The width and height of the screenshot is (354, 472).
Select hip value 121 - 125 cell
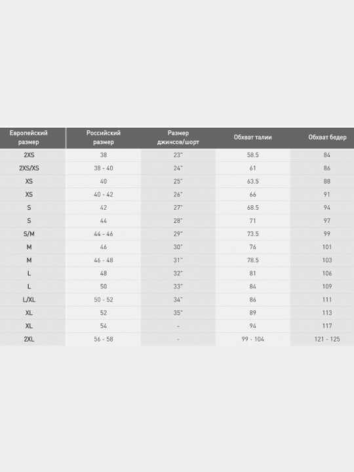pos(327,340)
